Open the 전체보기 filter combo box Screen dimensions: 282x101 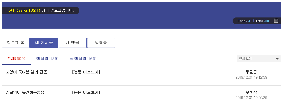pyautogui.click(x=259, y=59)
